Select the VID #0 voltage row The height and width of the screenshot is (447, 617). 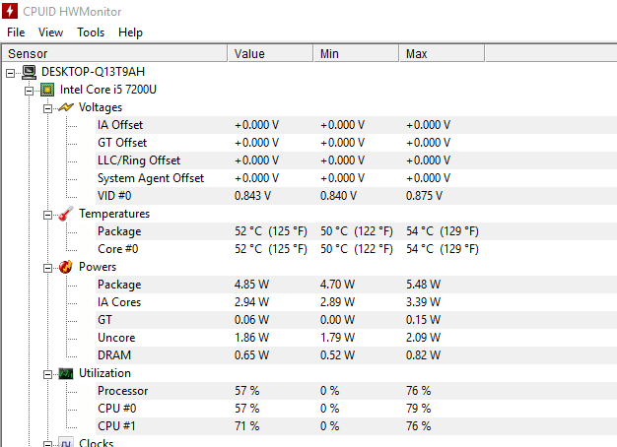(356, 196)
